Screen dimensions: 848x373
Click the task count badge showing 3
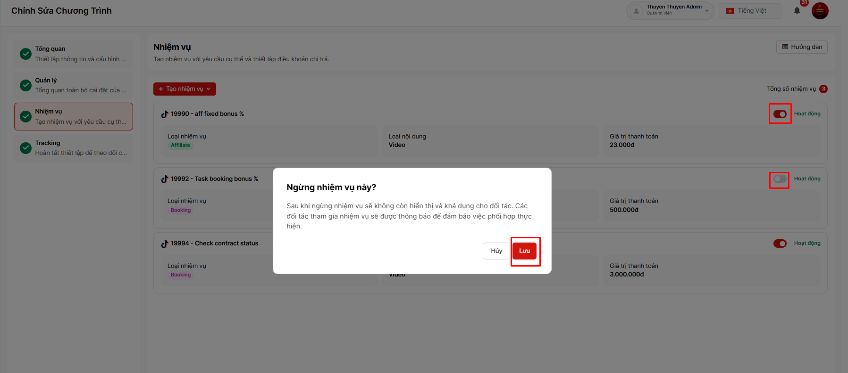click(823, 89)
